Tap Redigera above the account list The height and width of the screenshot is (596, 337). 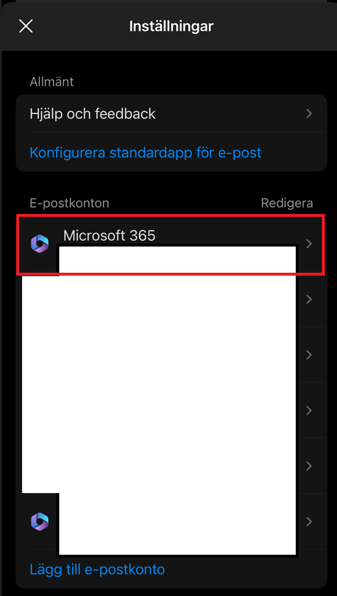287,203
